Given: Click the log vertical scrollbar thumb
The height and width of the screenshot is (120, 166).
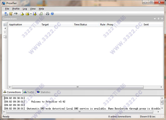Looking at the screenshot, I should (x=162, y=102).
